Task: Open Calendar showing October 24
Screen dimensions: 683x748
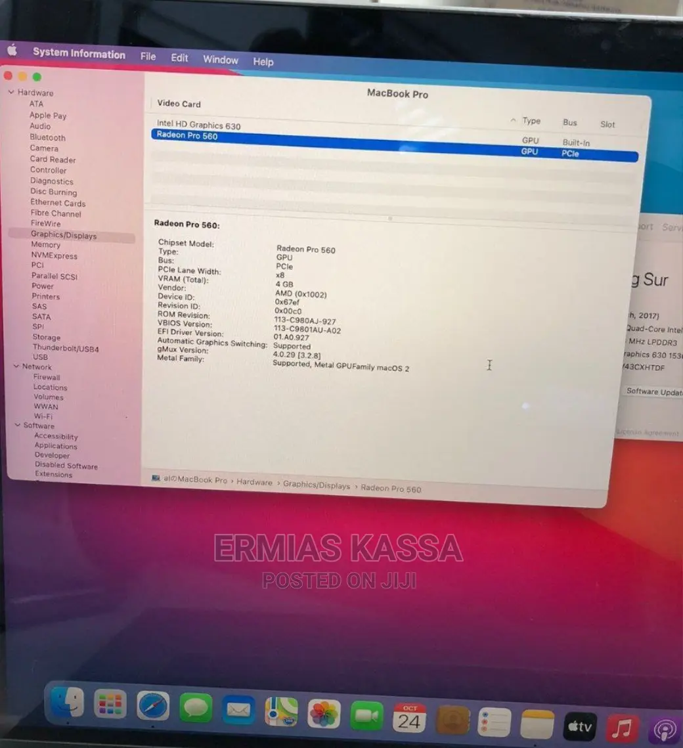Action: coord(410,717)
